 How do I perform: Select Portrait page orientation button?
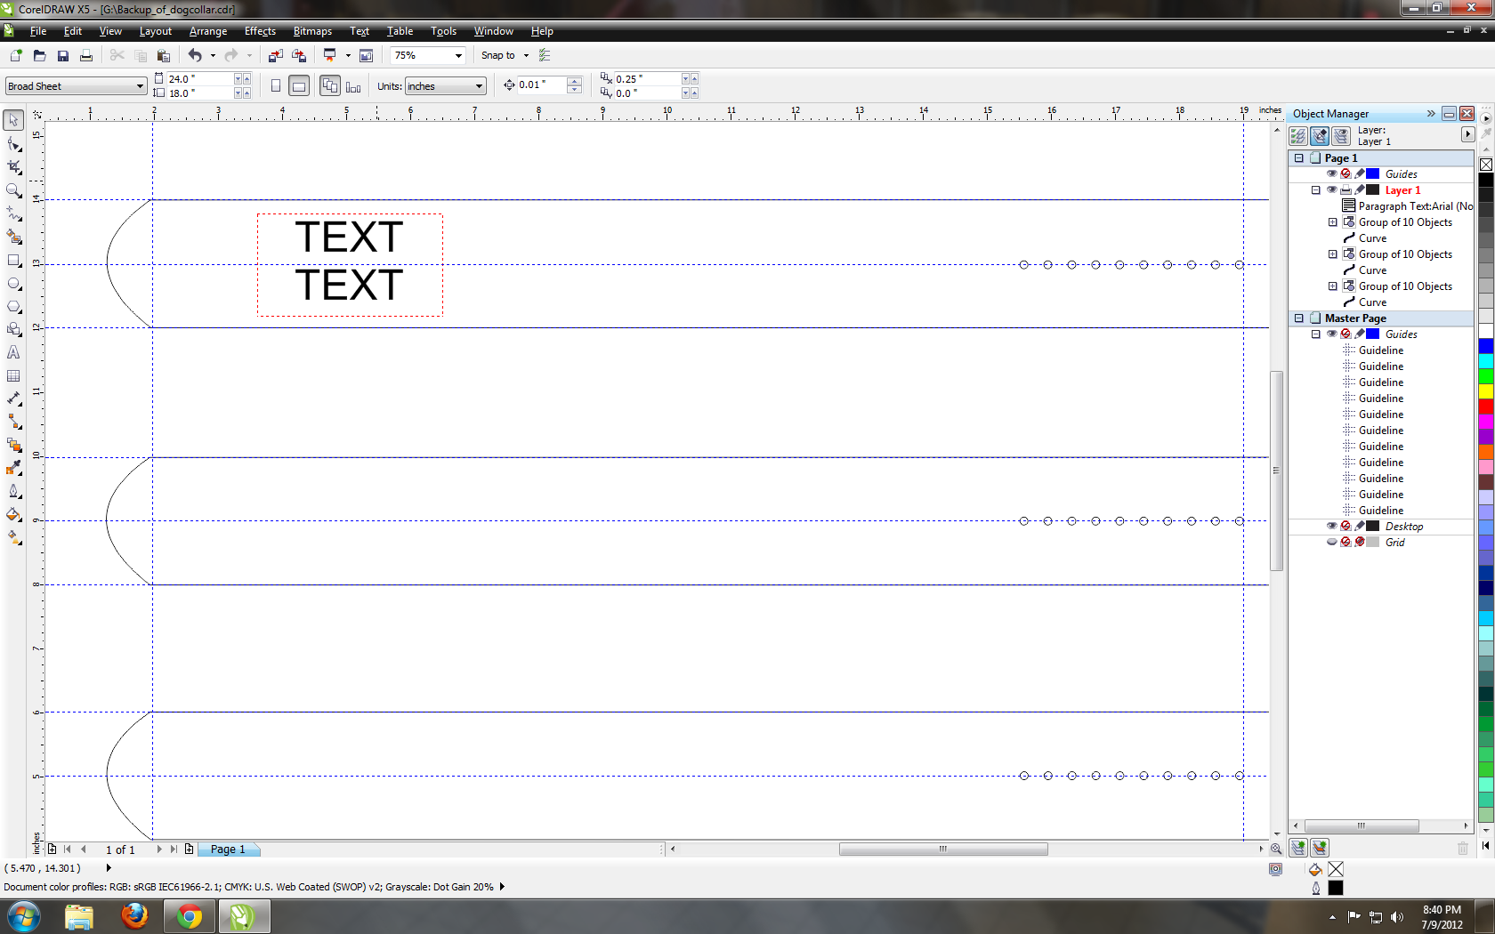(276, 86)
